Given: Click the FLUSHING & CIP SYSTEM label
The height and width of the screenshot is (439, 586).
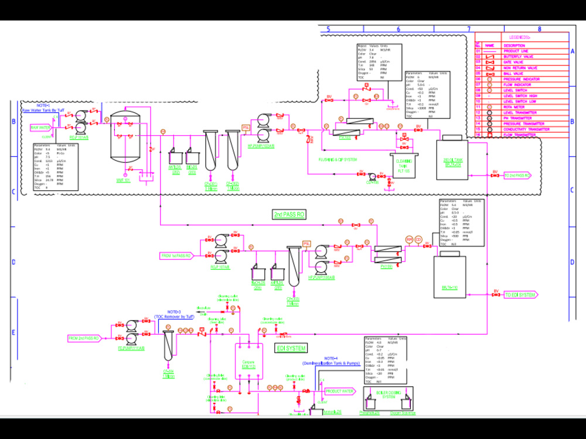Looking at the screenshot, I should point(338,160).
